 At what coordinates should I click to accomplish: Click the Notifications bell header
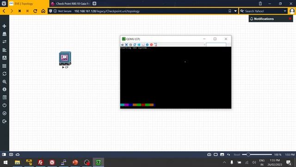262,19
